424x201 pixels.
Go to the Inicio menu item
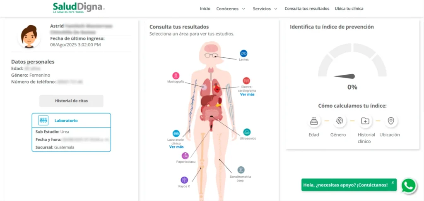pos(205,9)
